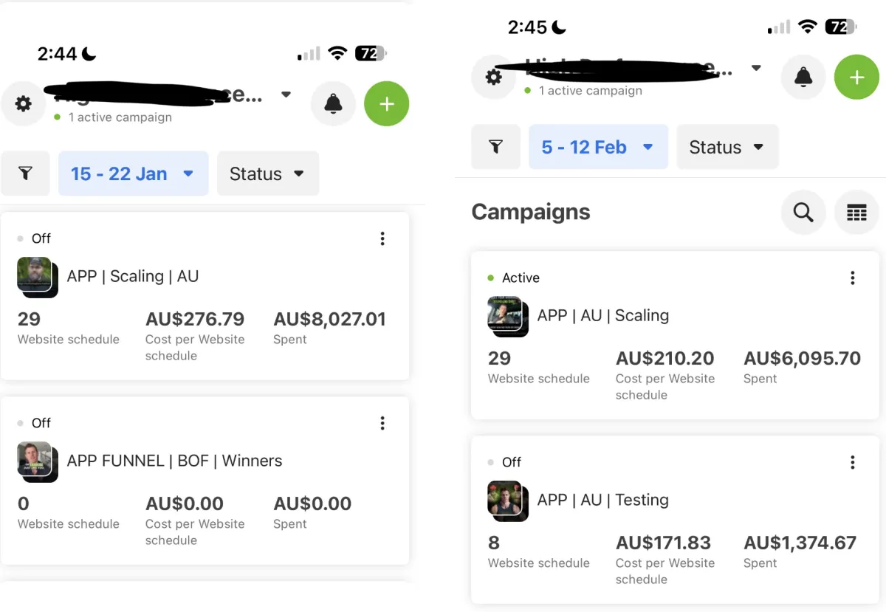Search campaigns with magnifier icon

[803, 213]
